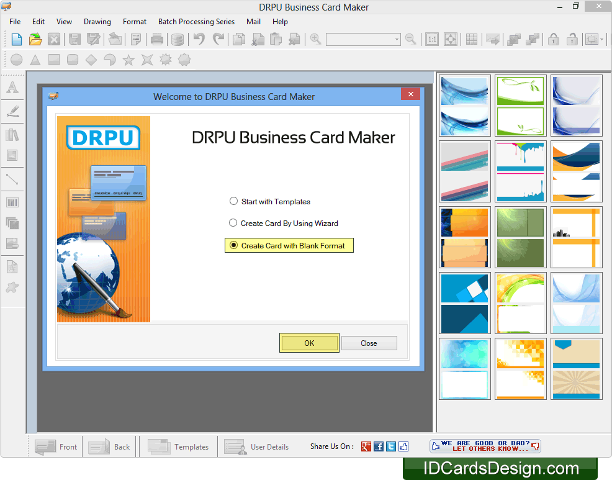This screenshot has height=480, width=612.
Task: Click Close button in welcome dialog
Action: (369, 343)
